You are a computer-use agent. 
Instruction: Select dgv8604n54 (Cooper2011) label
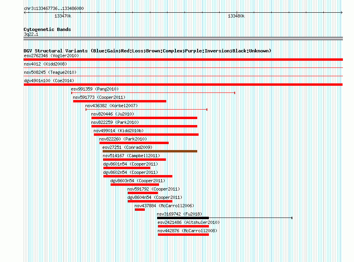point(155,197)
